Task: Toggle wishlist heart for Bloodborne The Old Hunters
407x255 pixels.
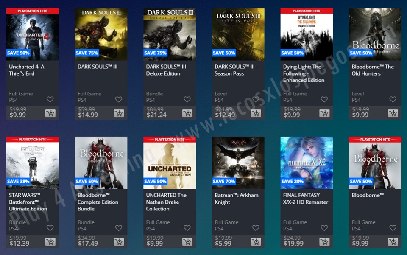Action: coord(393,99)
